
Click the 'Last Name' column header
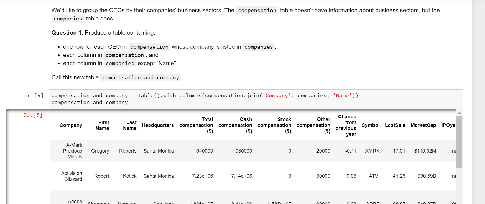(130, 125)
